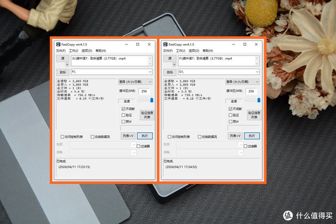Open 文件(F) menu in right FastCopy window
This screenshot has width=336, height=224.
point(168,51)
